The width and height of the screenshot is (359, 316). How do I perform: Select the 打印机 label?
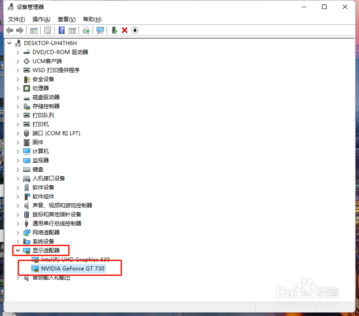tap(41, 124)
